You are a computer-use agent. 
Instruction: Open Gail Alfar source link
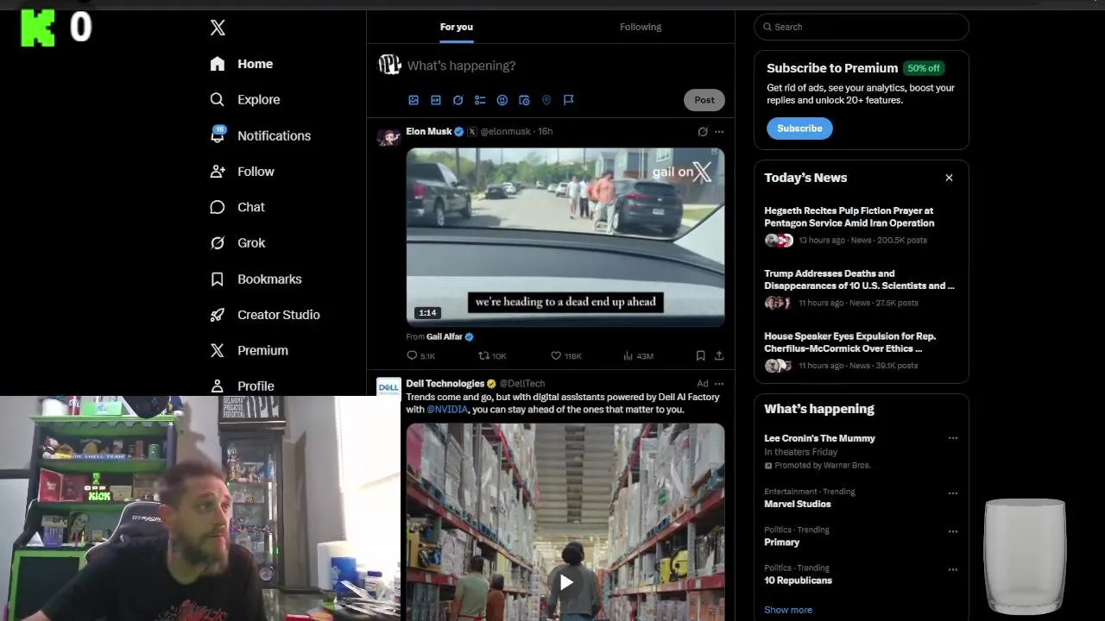(x=445, y=336)
